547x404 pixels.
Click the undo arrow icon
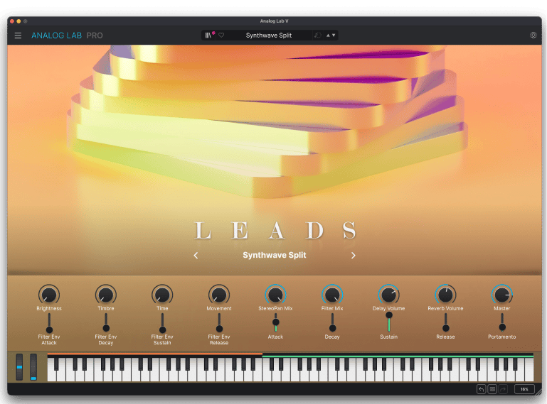click(x=481, y=389)
